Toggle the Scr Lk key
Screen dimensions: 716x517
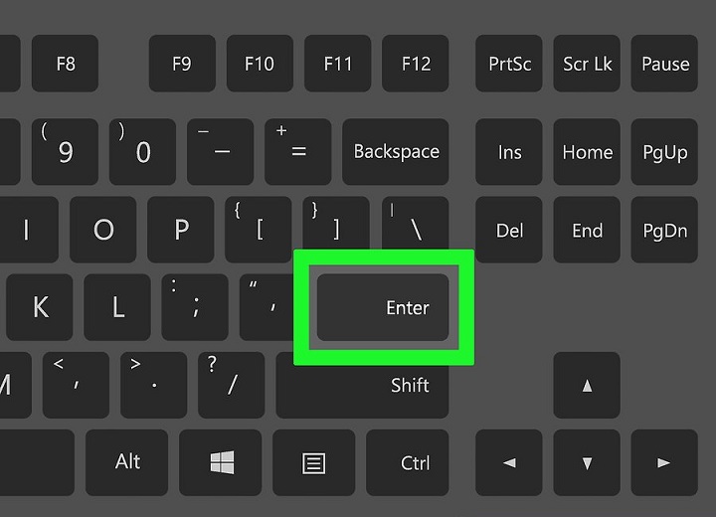(x=587, y=63)
